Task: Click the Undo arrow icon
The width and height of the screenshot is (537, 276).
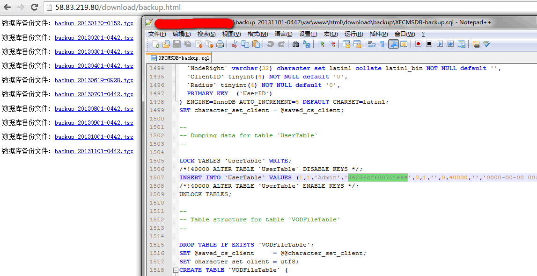Action: click(271, 44)
